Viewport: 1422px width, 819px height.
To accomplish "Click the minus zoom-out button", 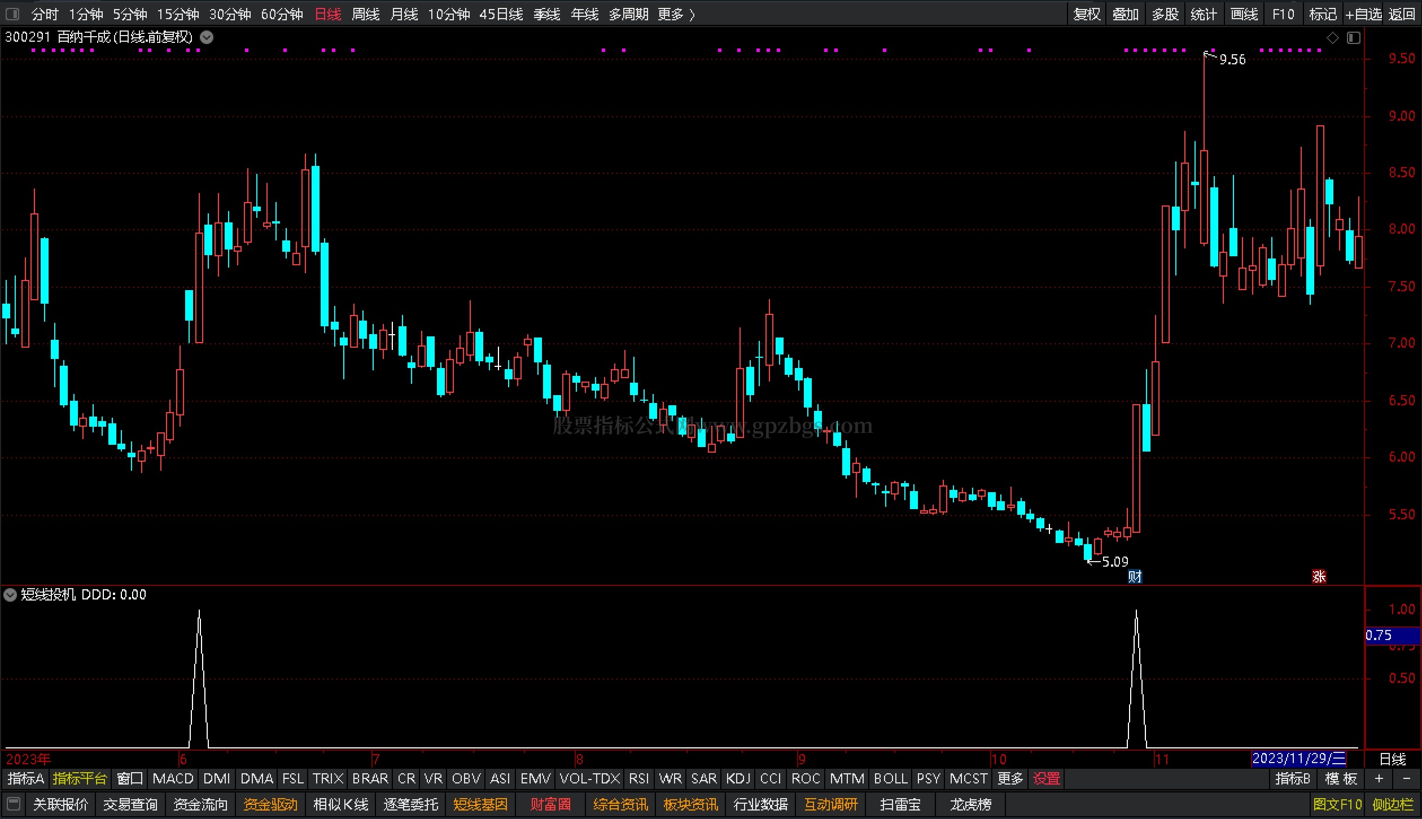I will (1407, 779).
